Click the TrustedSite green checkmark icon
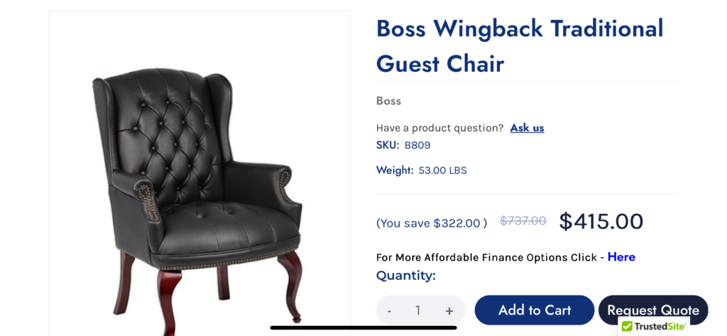This screenshot has width=727, height=336. click(x=627, y=327)
